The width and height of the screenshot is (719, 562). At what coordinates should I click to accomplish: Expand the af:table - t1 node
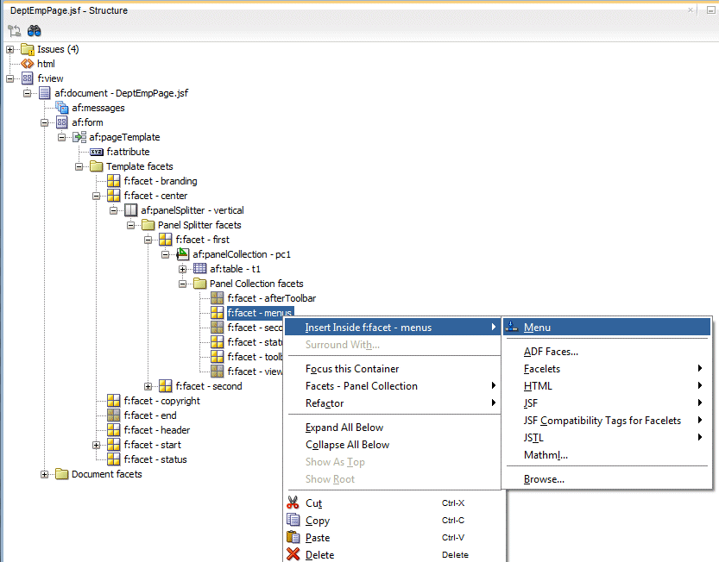click(x=182, y=269)
